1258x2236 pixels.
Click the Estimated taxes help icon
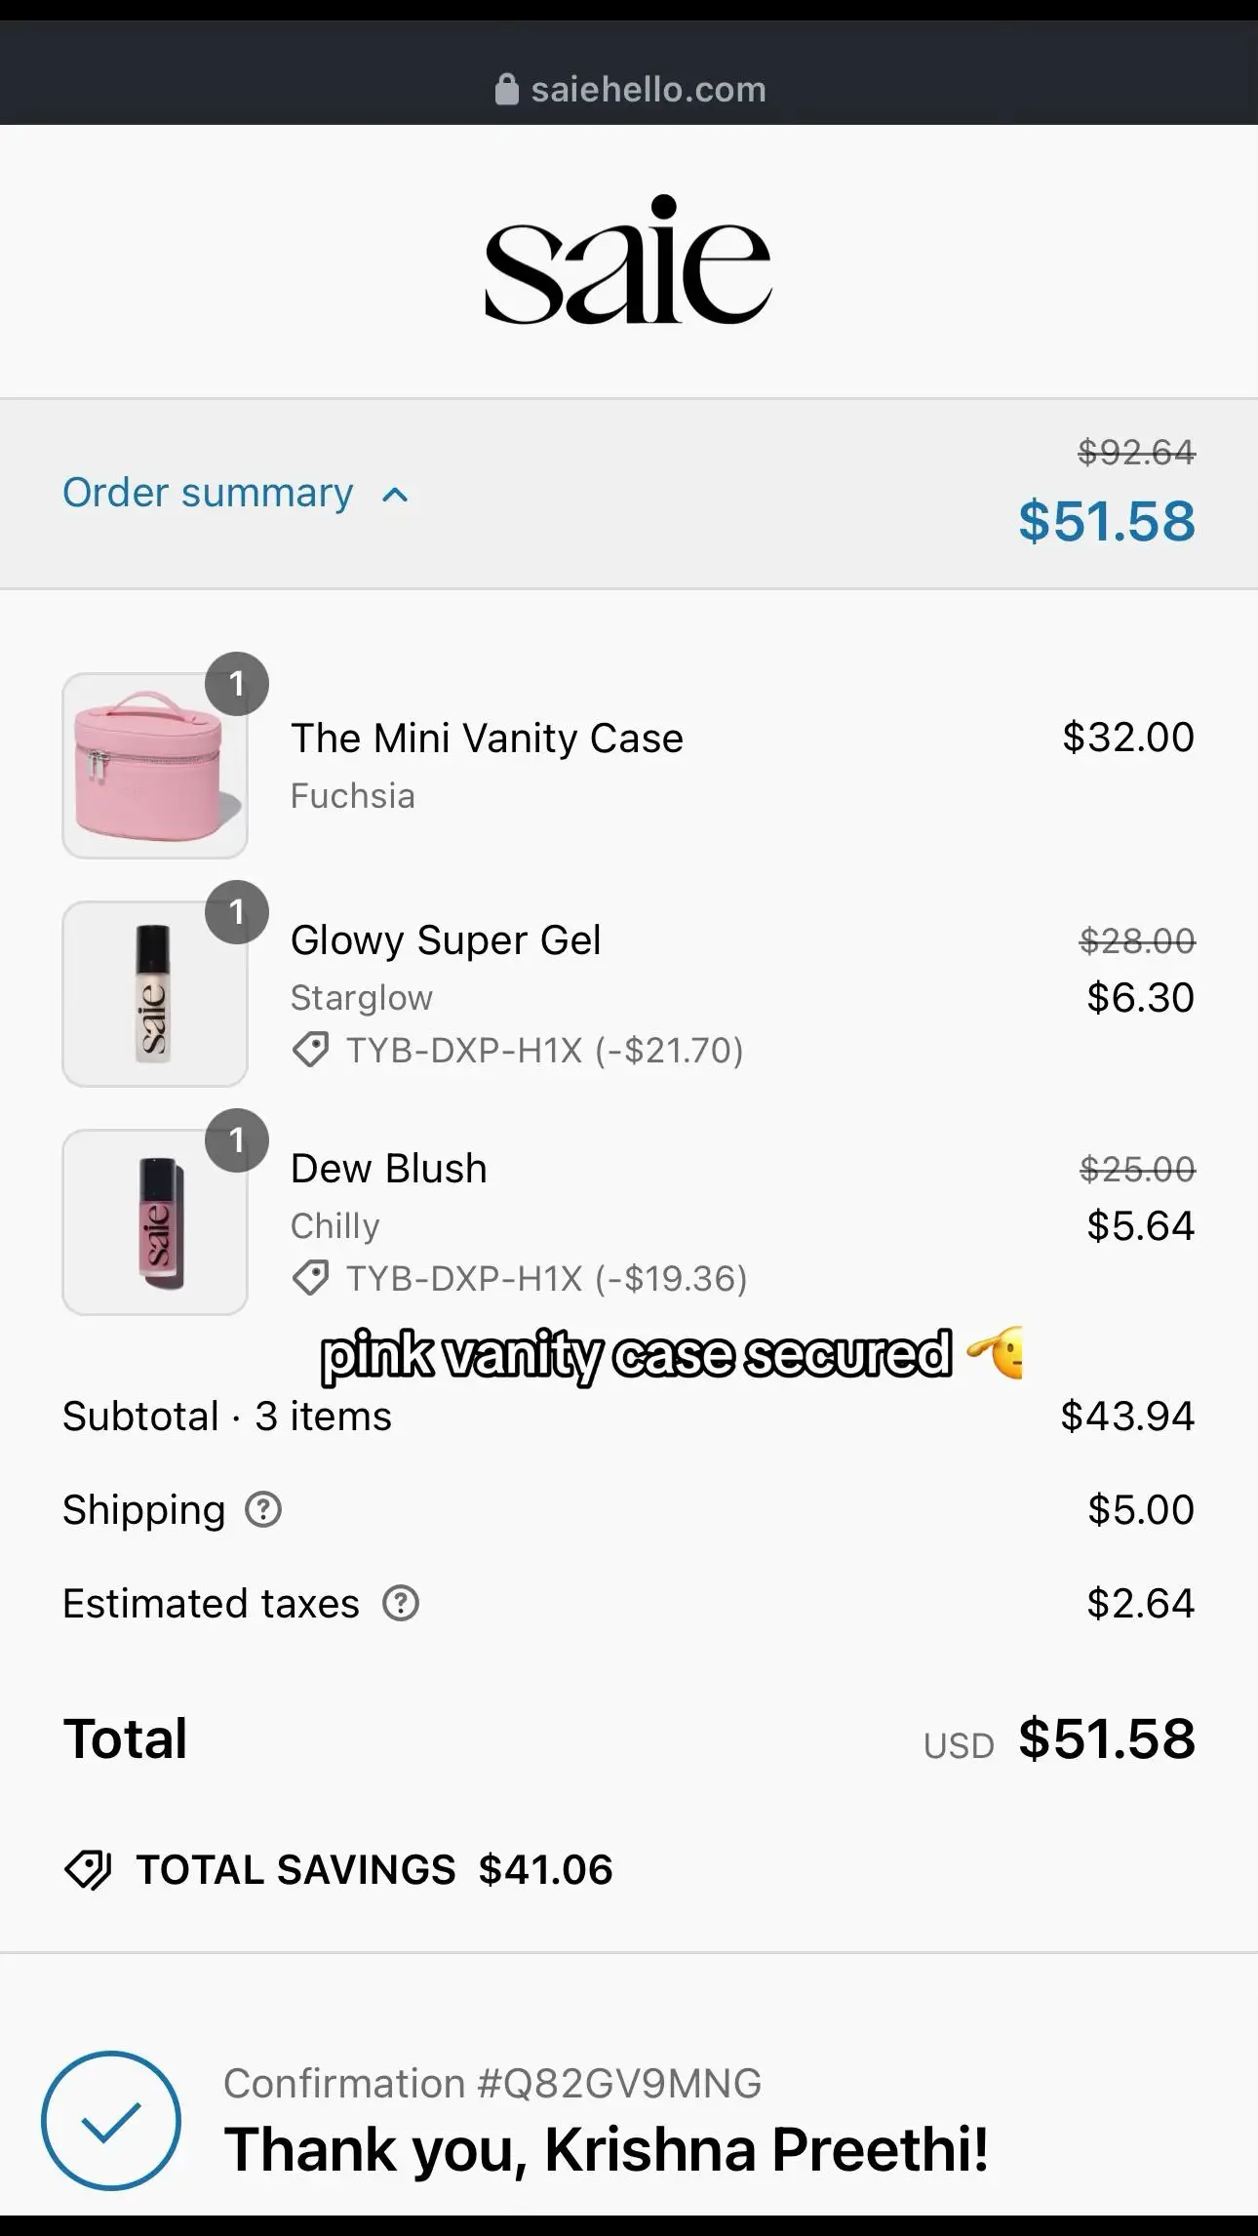400,1604
